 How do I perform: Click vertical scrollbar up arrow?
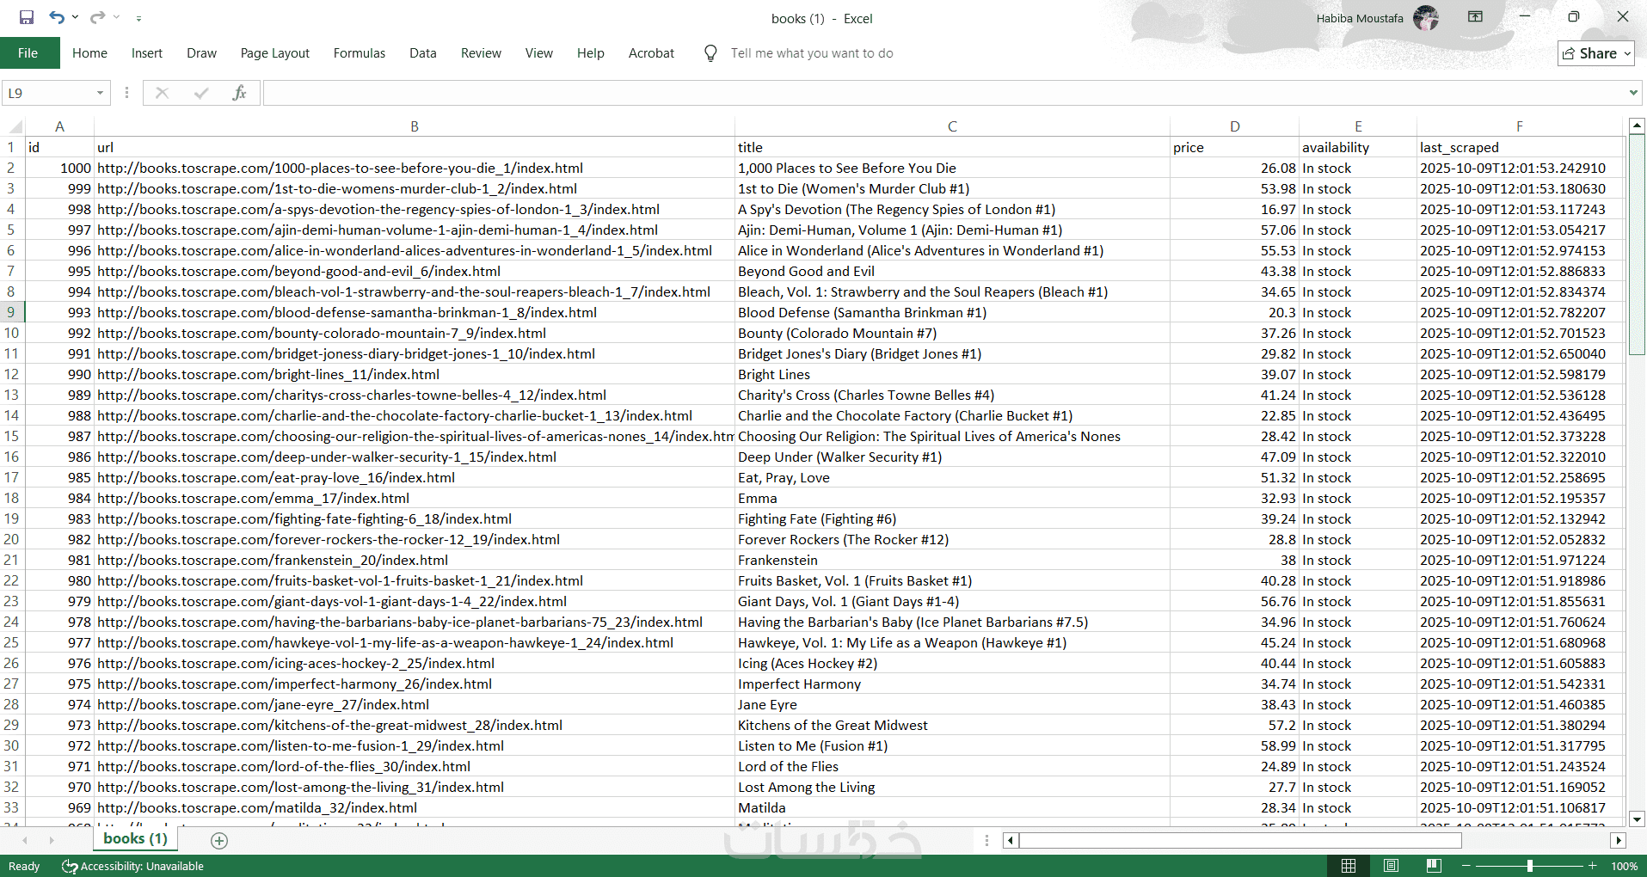coord(1637,126)
